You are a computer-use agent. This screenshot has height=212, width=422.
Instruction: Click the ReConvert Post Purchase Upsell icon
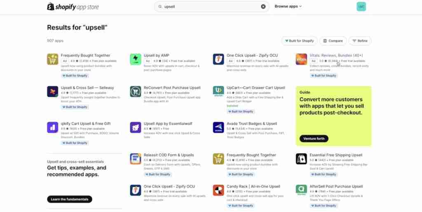tap(135, 91)
